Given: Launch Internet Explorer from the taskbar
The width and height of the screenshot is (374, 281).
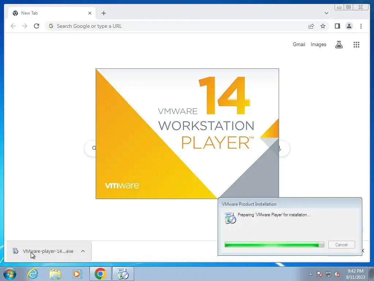Looking at the screenshot, I should [33, 274].
